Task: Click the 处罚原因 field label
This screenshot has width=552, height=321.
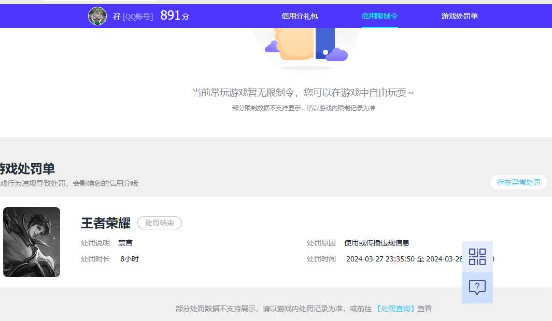Action: 321,243
